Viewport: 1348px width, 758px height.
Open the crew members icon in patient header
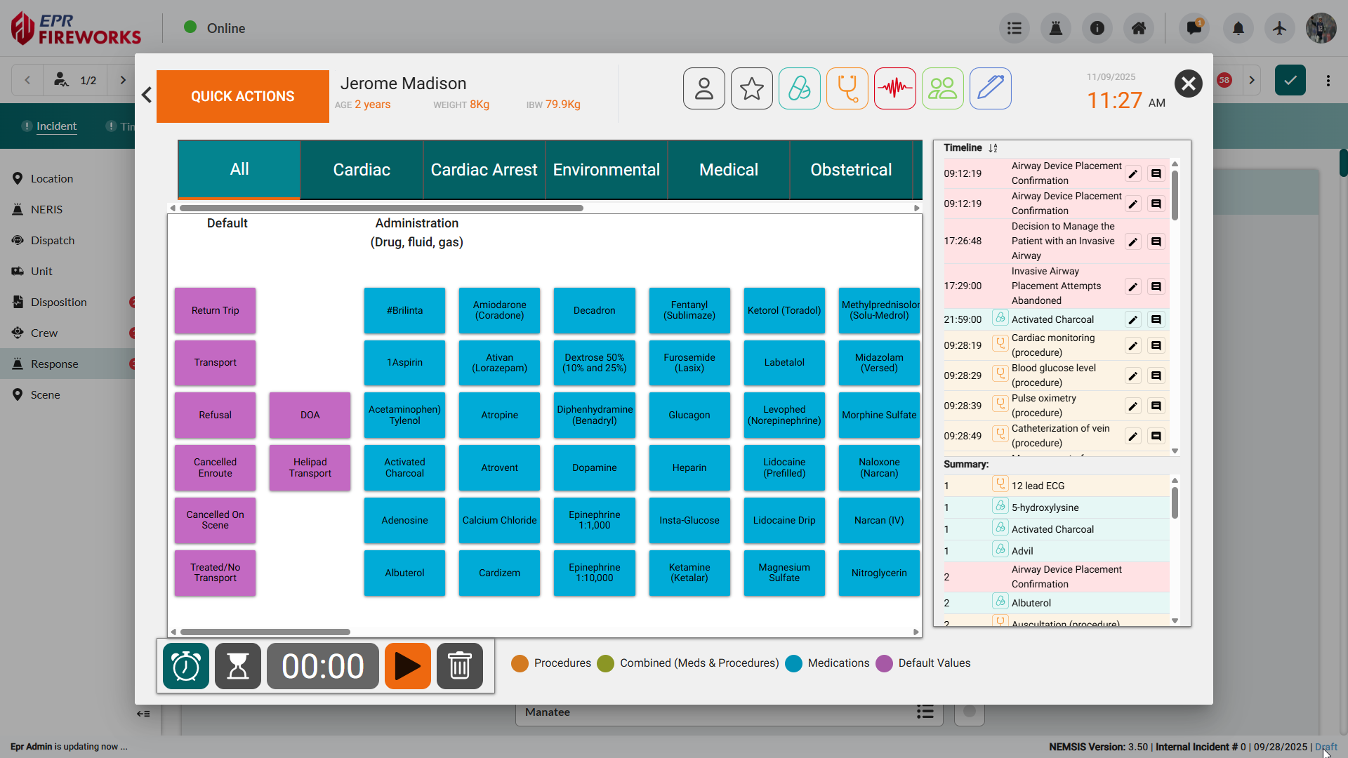click(942, 88)
